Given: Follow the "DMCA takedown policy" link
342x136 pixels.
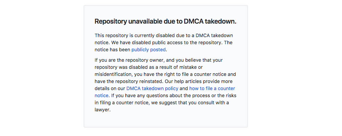Looking at the screenshot, I should pyautogui.click(x=152, y=88).
